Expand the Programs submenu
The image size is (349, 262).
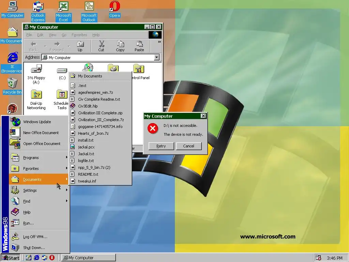coord(39,158)
